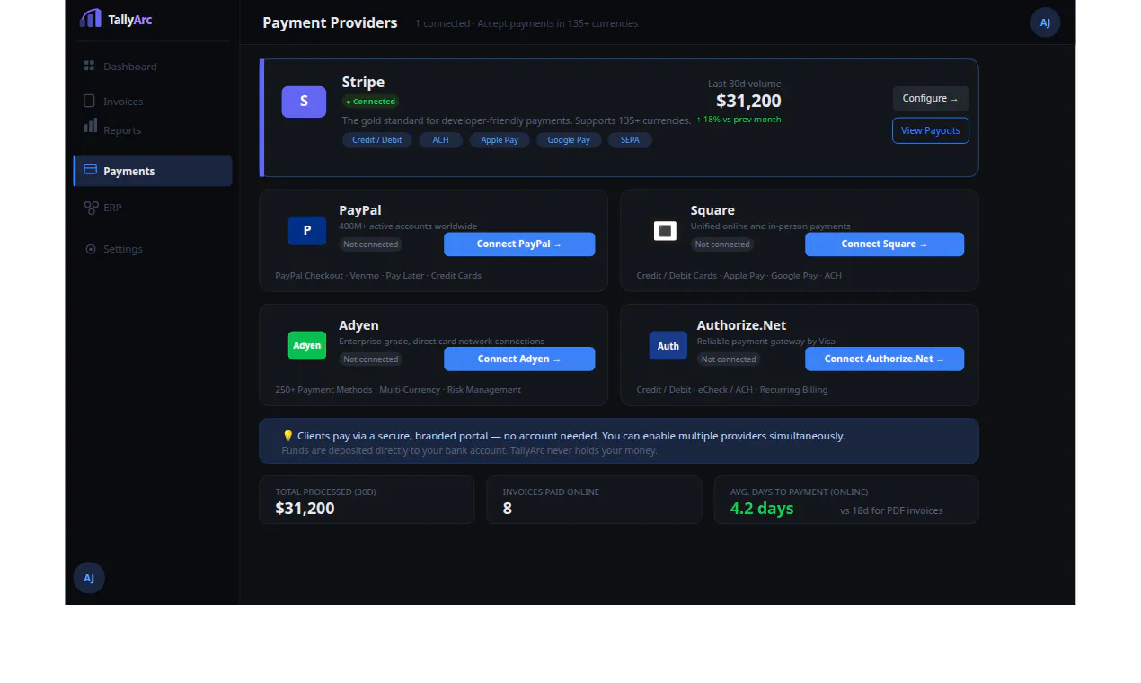This screenshot has height=683, width=1141.
Task: Click eCheck / ACH Recurring Billing line
Action: (732, 390)
